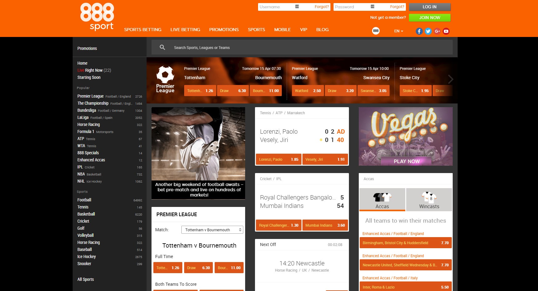Open Live Right Now (22)
The width and height of the screenshot is (538, 291).
94,70
